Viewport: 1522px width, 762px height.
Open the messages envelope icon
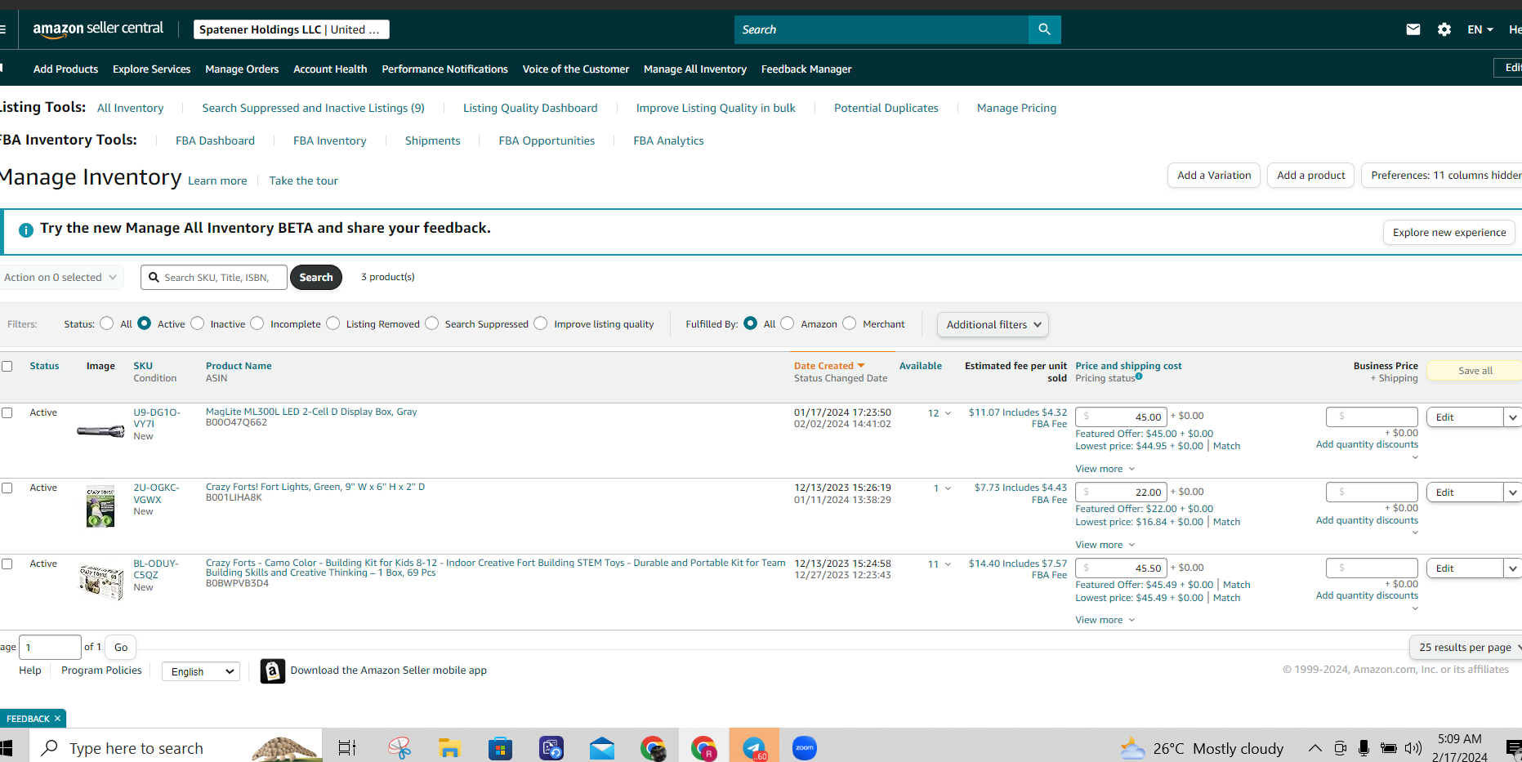point(1413,29)
